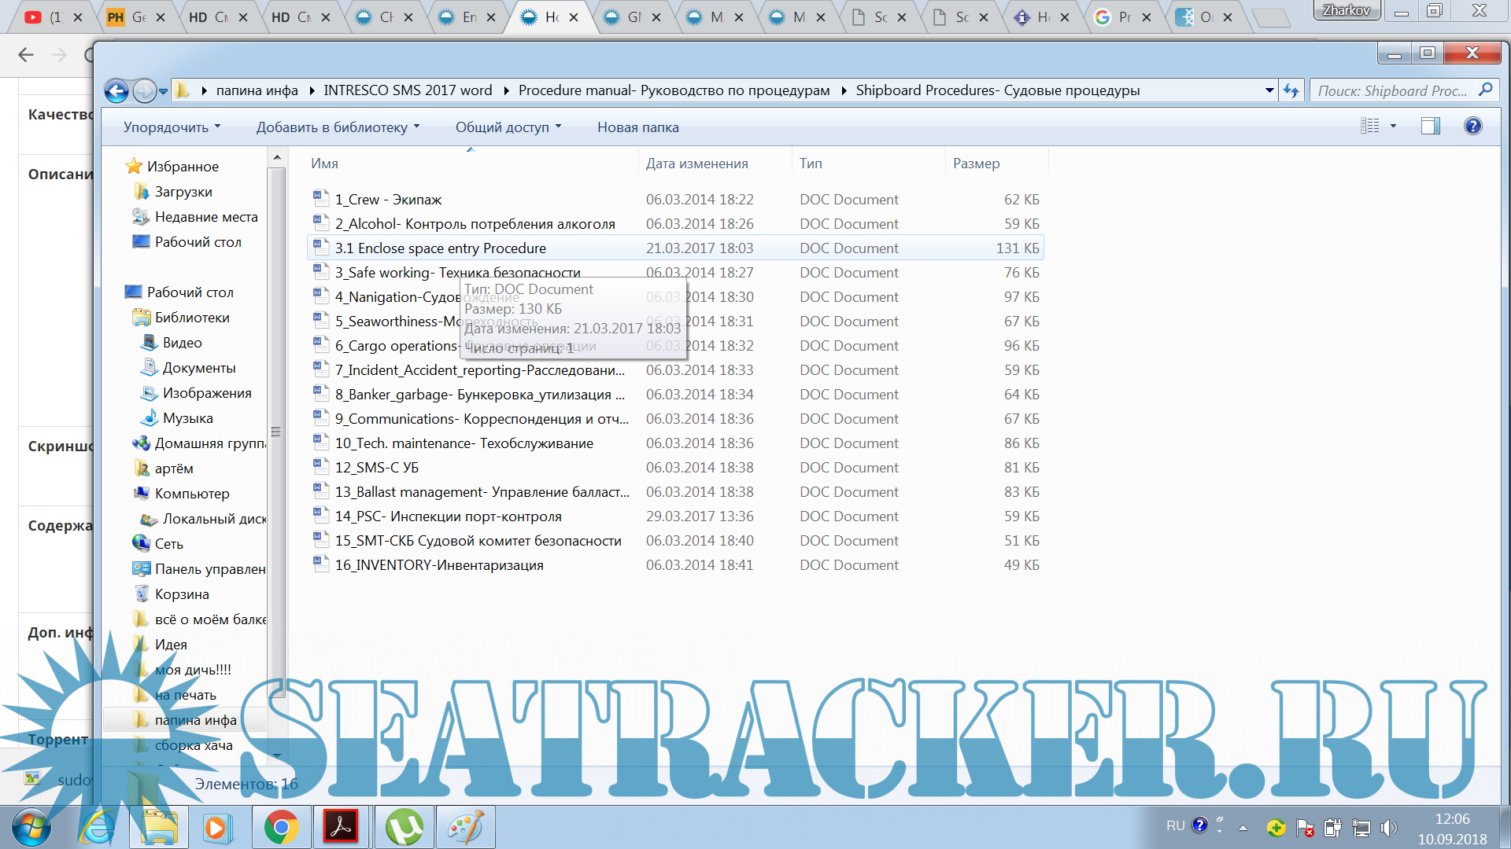This screenshot has width=1511, height=849.
Task: Select Корзина in the navigation pane
Action: pos(182,594)
